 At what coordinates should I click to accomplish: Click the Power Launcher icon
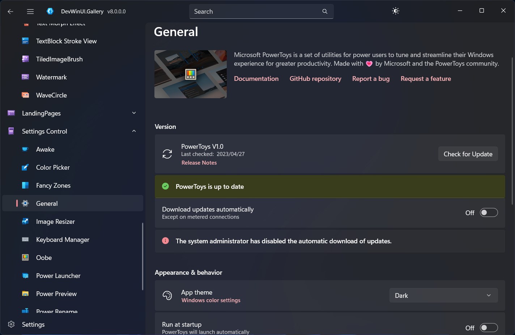pyautogui.click(x=25, y=276)
